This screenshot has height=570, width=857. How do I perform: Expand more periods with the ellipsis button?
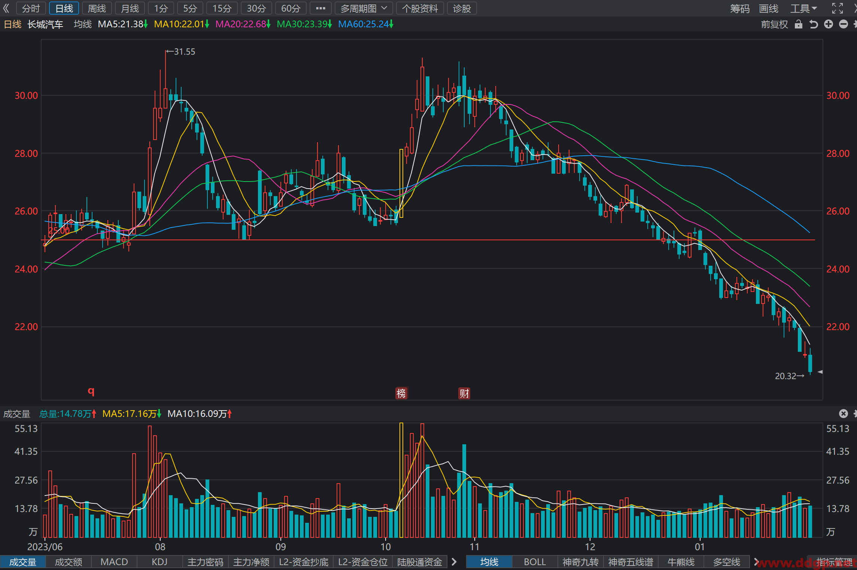[320, 8]
